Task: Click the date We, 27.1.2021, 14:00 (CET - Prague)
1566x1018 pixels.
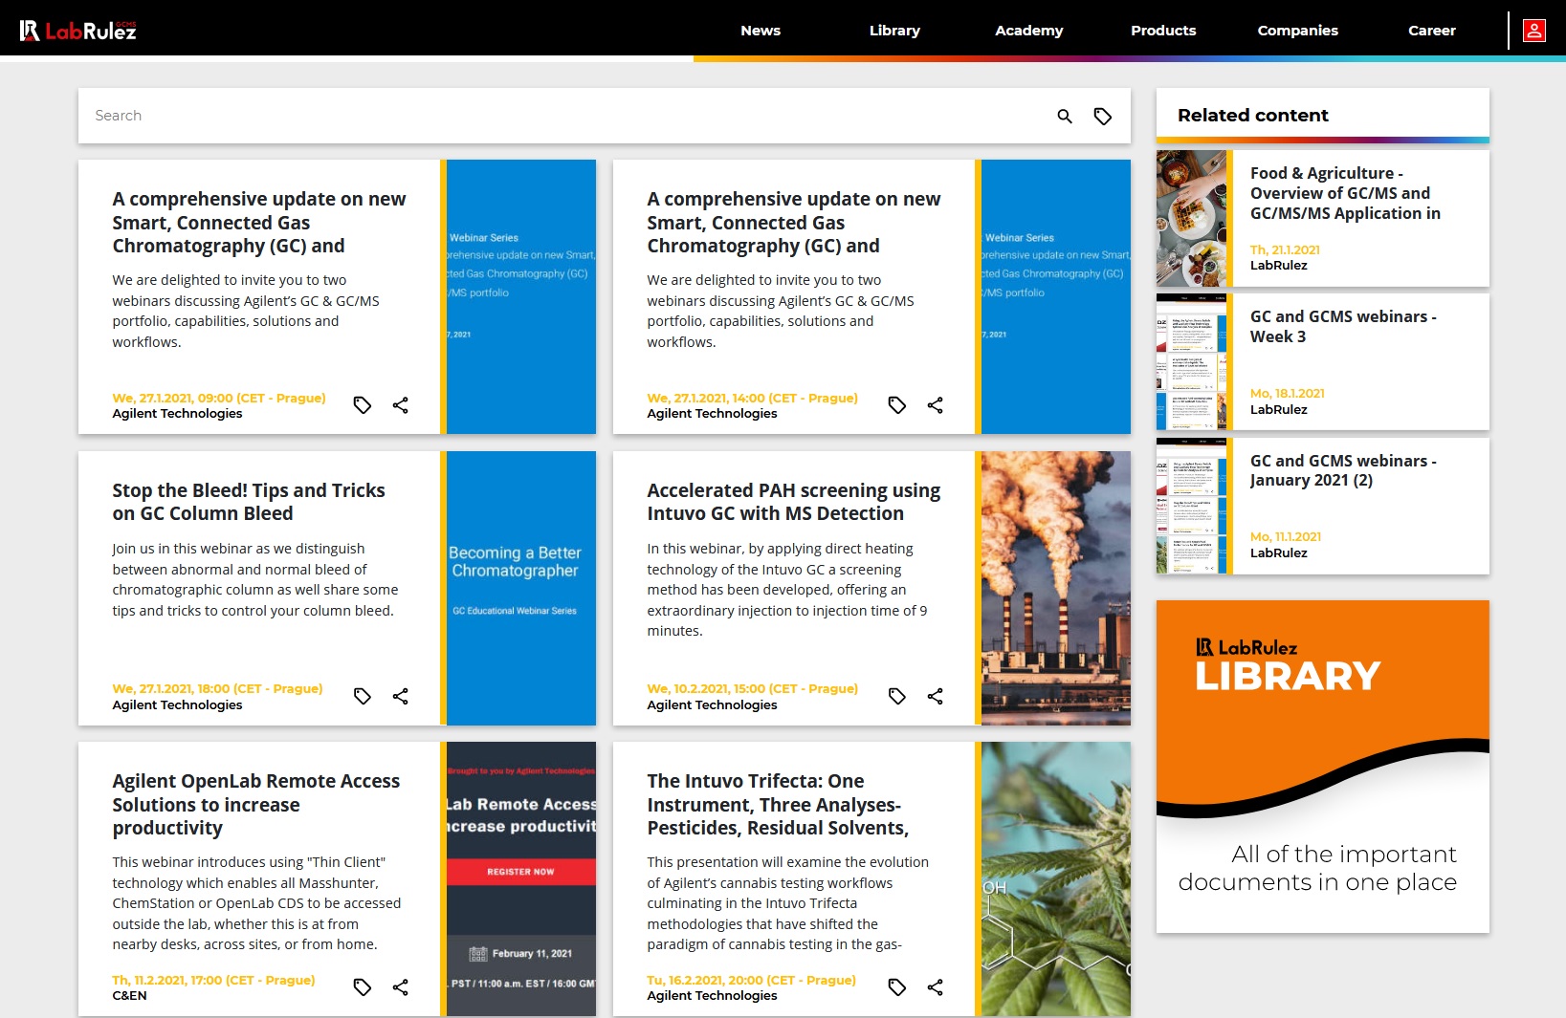Action: point(753,398)
